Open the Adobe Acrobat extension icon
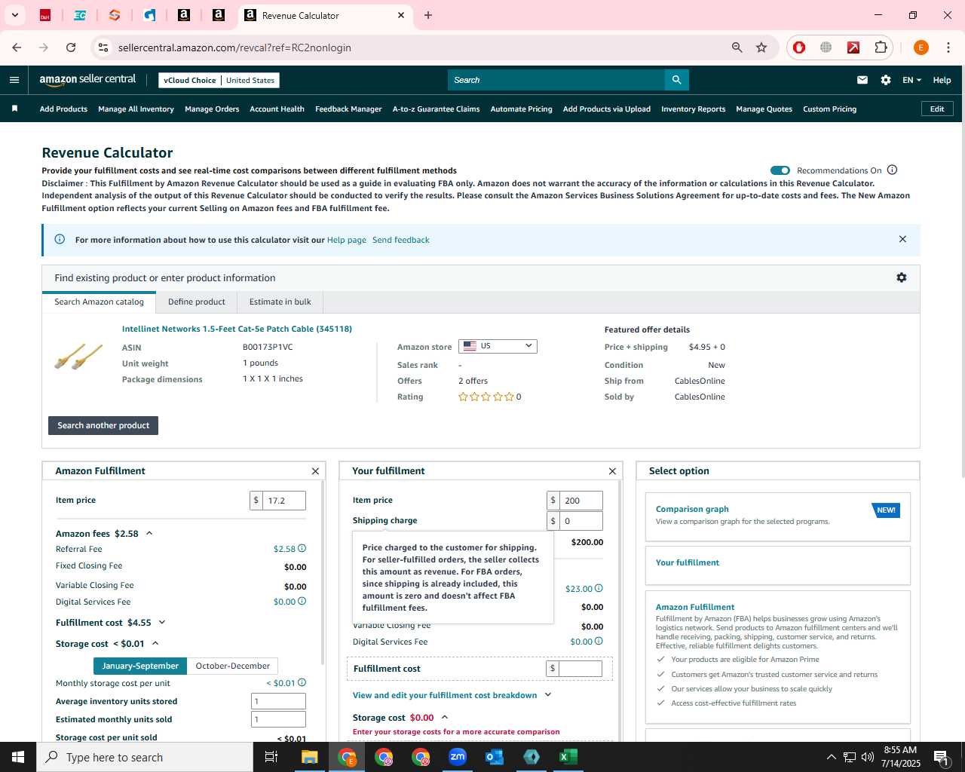965x772 pixels. tap(853, 47)
